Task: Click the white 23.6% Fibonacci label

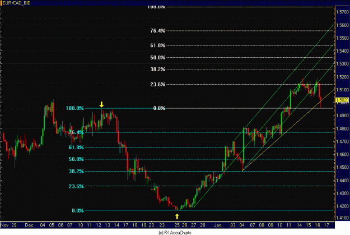Action: click(x=157, y=84)
